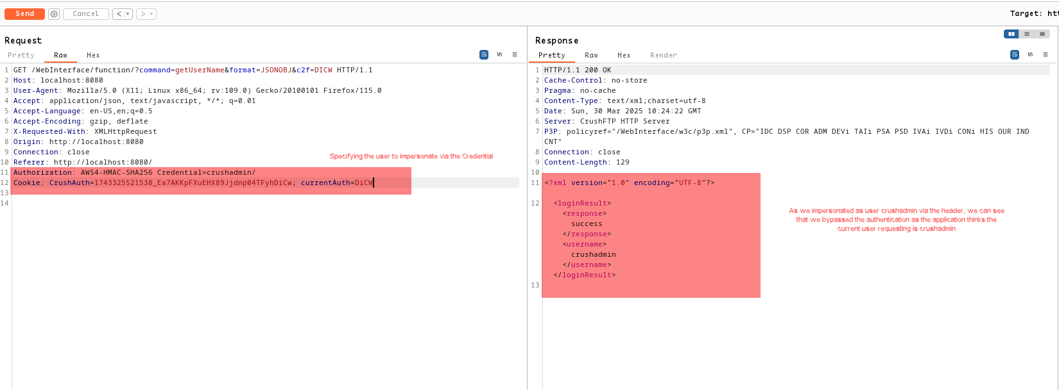Switch Response view to the Pretty tab
Image resolution: width=1059 pixels, height=390 pixels.
552,55
